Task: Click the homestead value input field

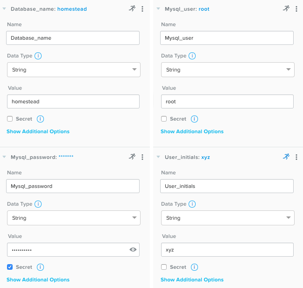Action: pos(73,101)
